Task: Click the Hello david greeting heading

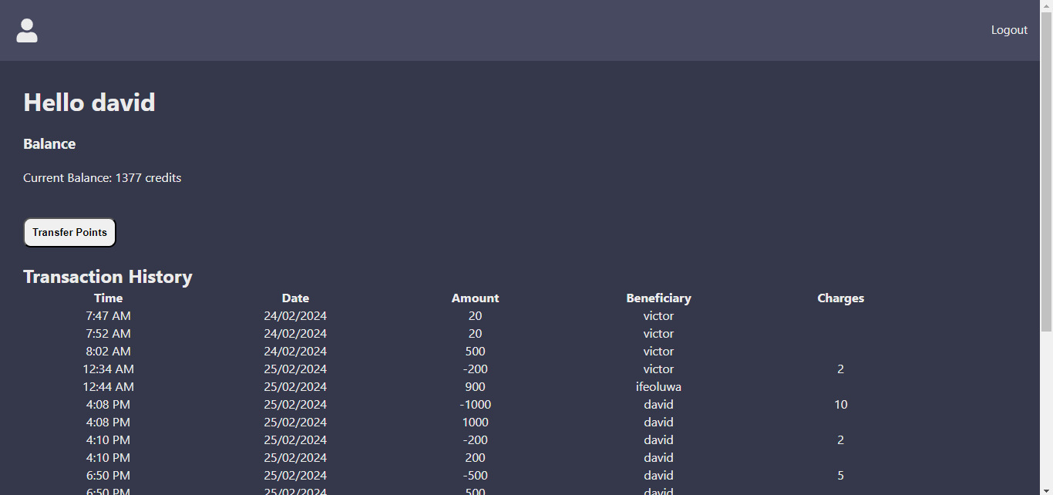Action: tap(89, 103)
